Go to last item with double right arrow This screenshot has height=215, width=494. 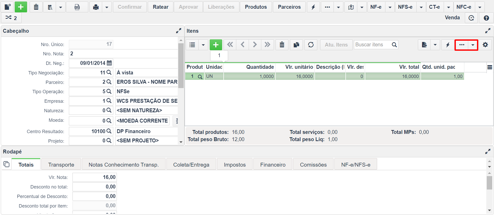pos(268,45)
